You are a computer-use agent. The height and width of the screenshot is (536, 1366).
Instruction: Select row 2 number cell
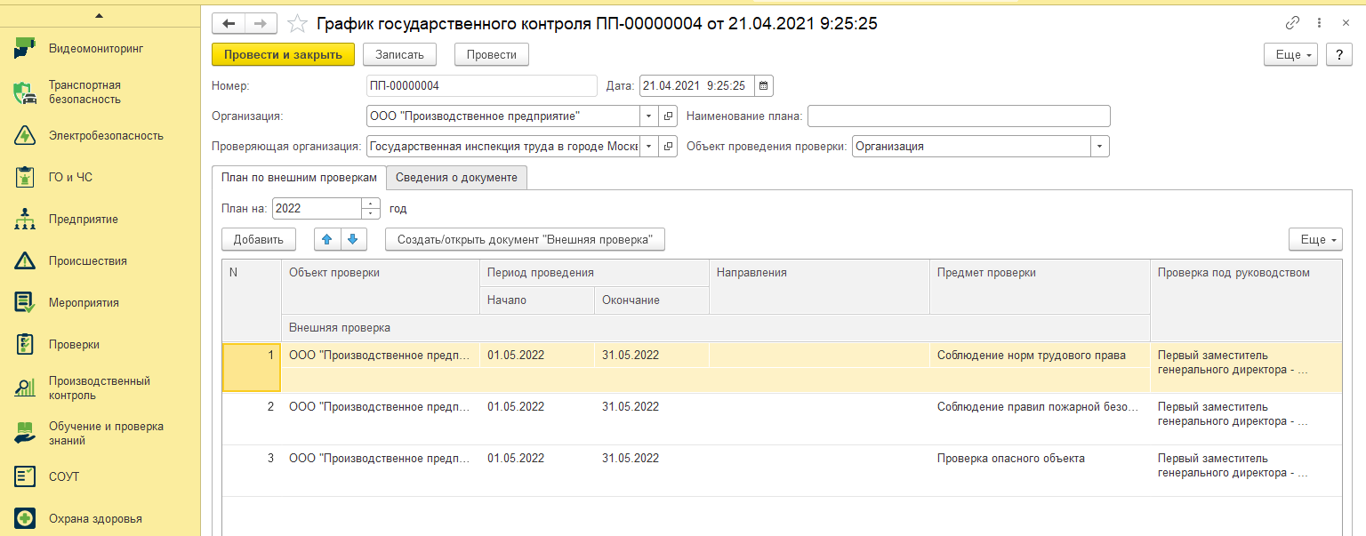click(251, 419)
